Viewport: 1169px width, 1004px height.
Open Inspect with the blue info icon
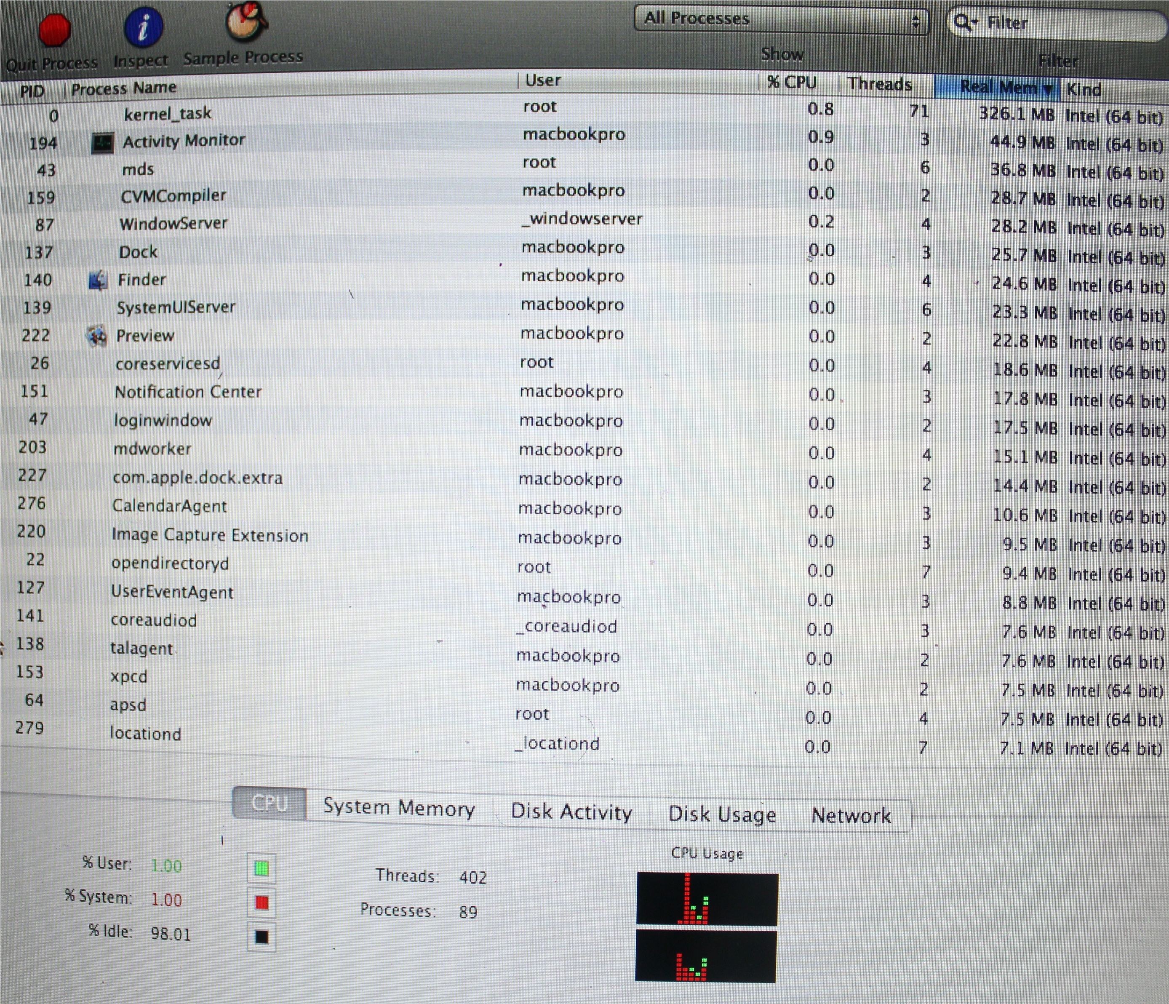coord(143,26)
